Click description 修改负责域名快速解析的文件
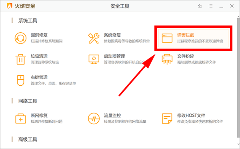This screenshot has width=240, height=149. click(x=200, y=122)
